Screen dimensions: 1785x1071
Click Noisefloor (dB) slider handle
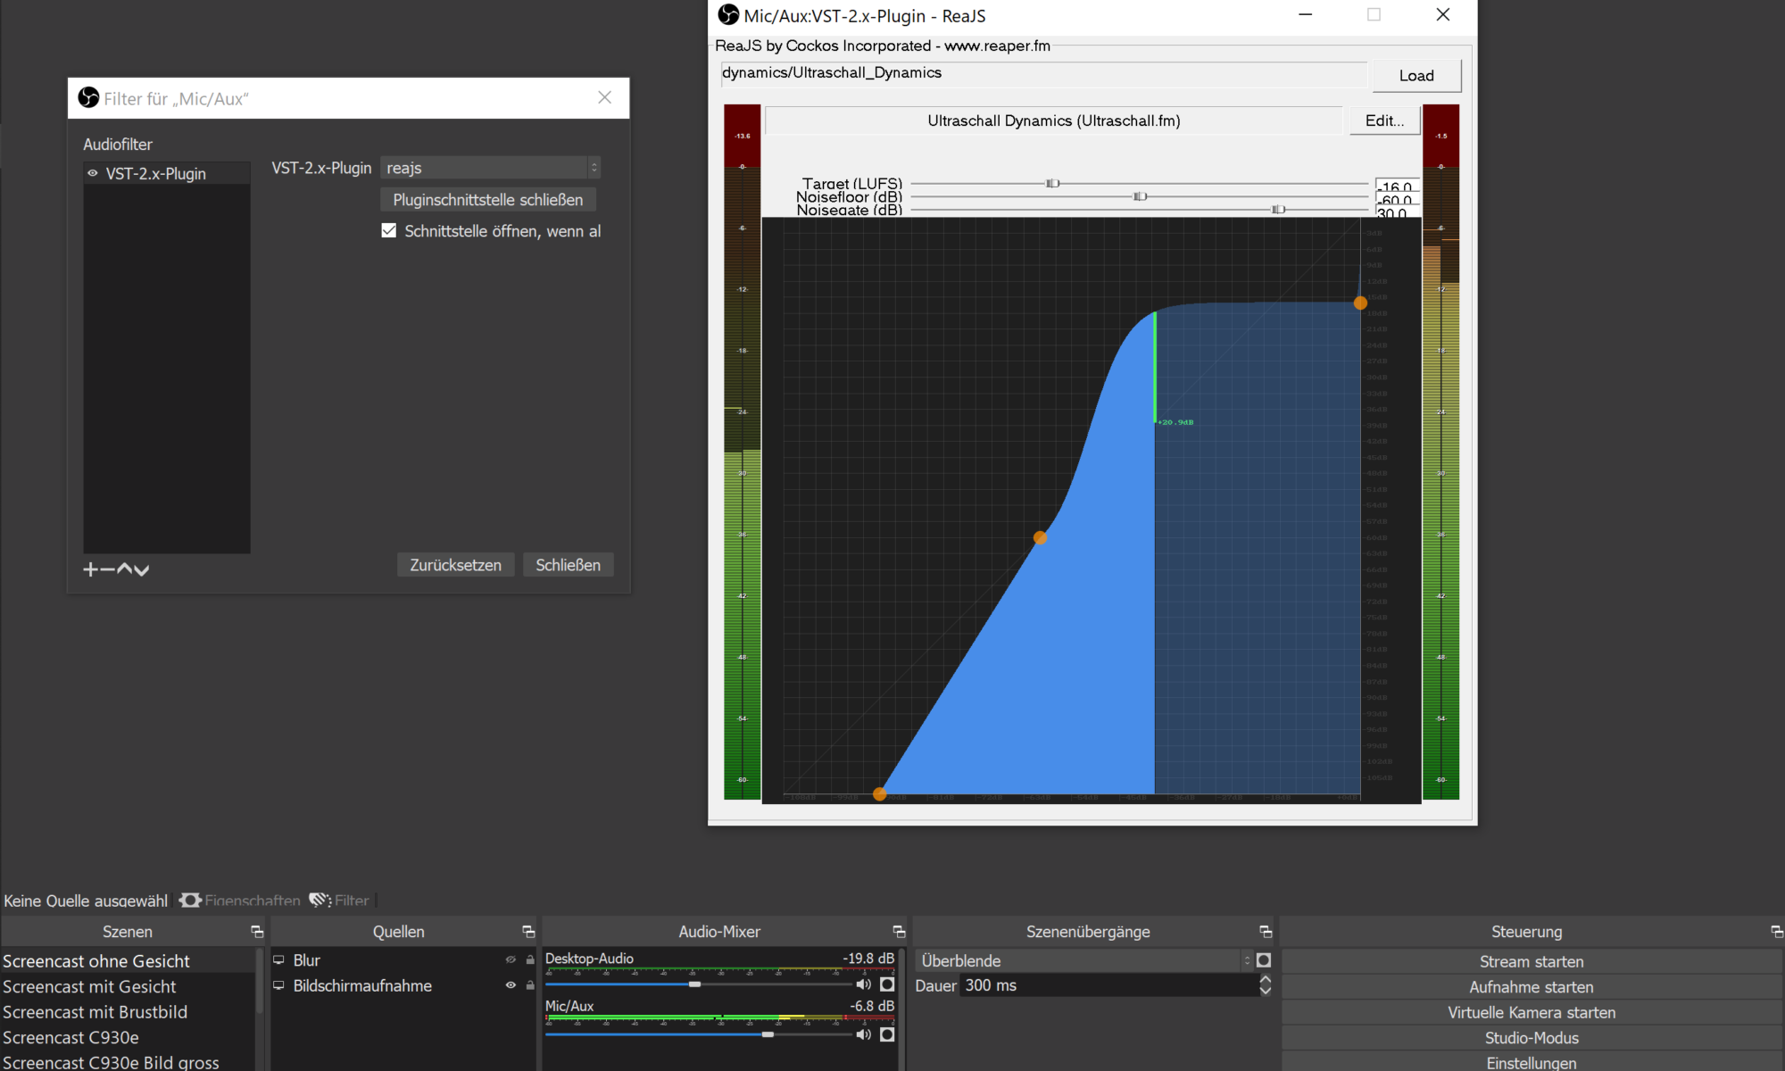pyautogui.click(x=1140, y=196)
